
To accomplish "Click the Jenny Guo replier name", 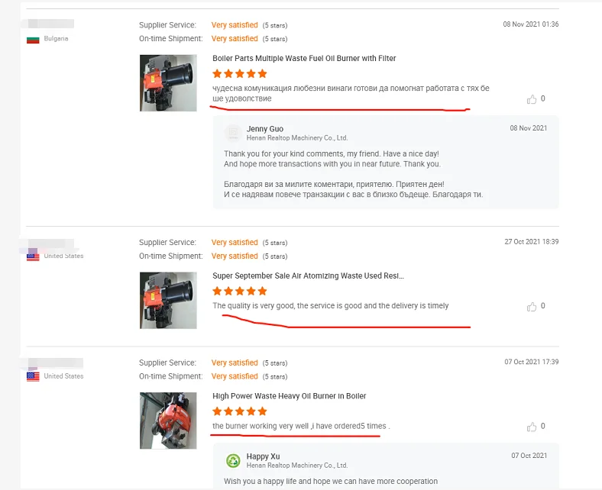I will tap(265, 129).
